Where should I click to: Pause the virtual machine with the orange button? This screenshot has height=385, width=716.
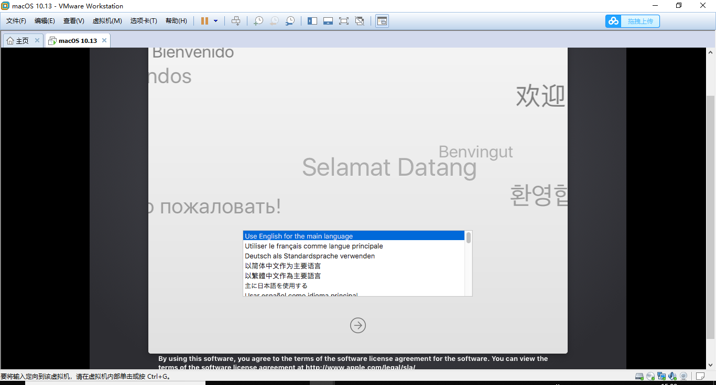tap(204, 21)
